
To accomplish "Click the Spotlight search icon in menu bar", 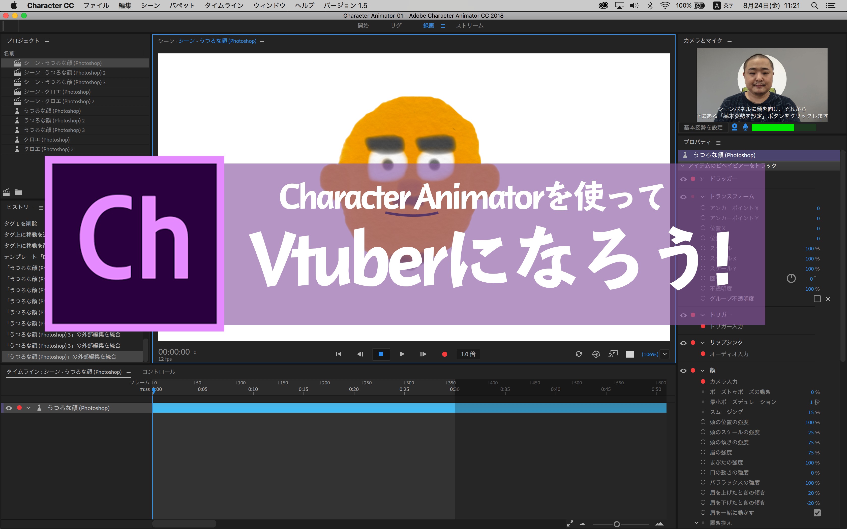I will [x=814, y=5].
